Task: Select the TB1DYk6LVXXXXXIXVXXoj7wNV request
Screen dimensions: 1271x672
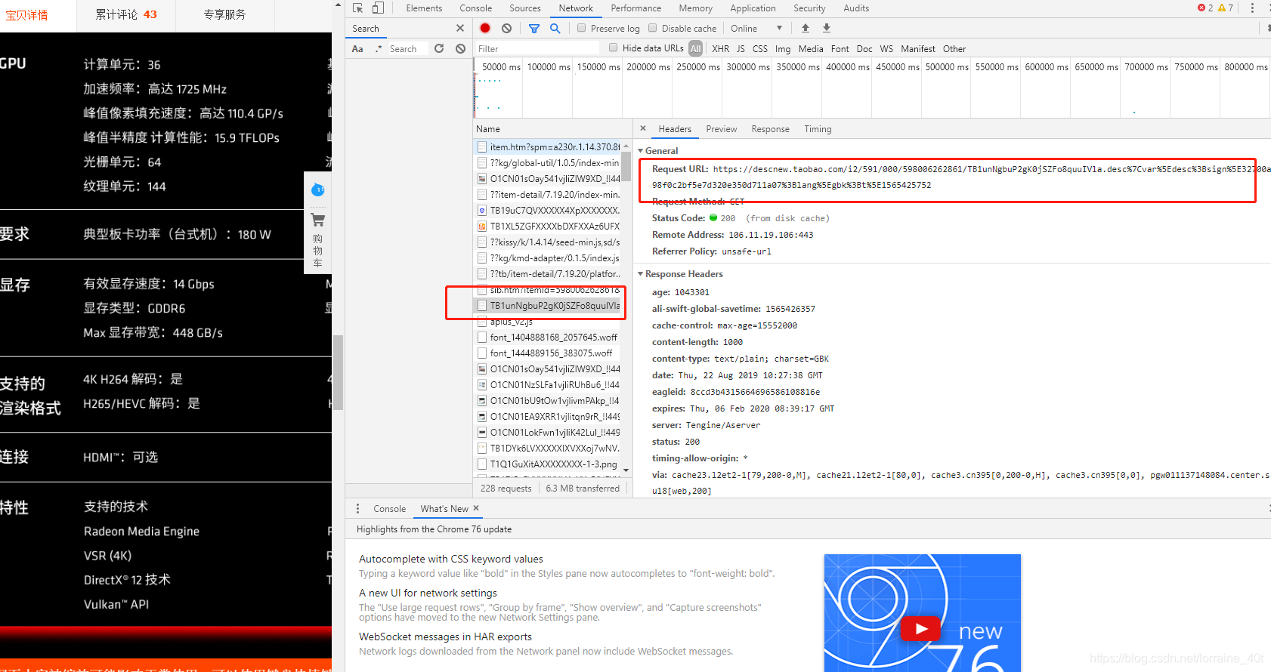Action: (x=547, y=448)
